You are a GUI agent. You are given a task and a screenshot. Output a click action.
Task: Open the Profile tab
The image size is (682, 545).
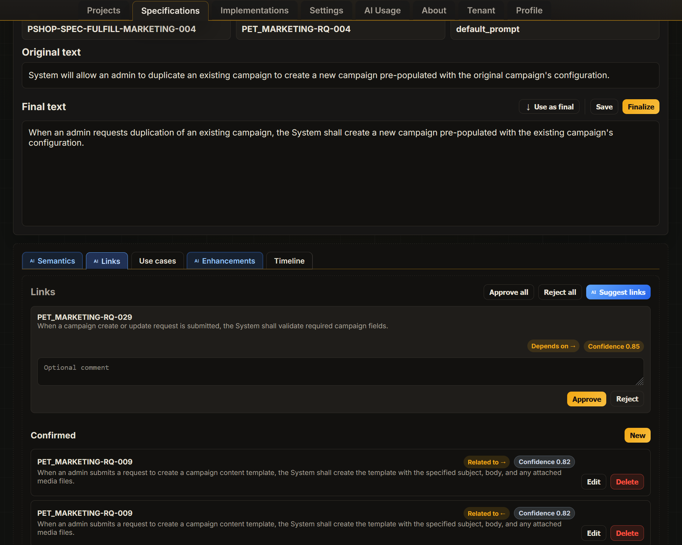(x=529, y=11)
